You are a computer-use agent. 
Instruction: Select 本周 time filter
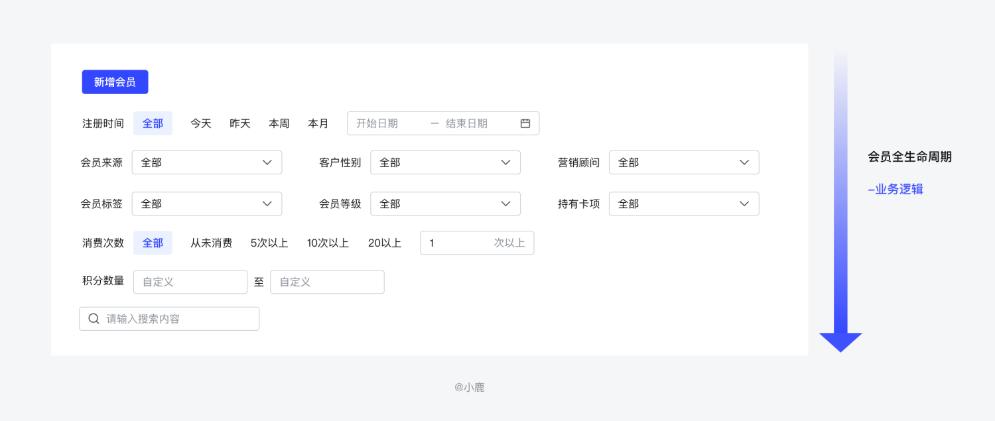point(279,123)
